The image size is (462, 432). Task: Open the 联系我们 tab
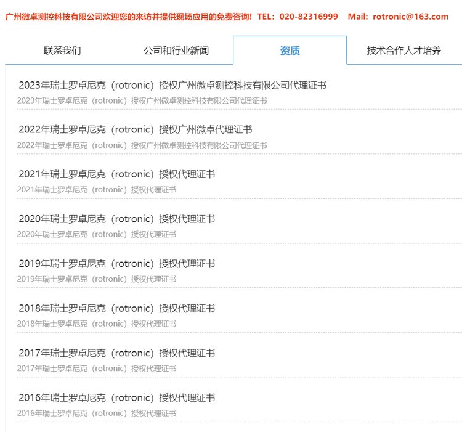point(62,51)
